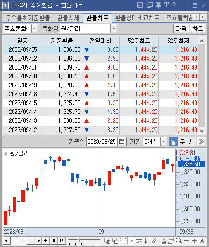The width and height of the screenshot is (209, 247).
Task: Select the 2023/09/25 table row date
Action: tap(23, 49)
